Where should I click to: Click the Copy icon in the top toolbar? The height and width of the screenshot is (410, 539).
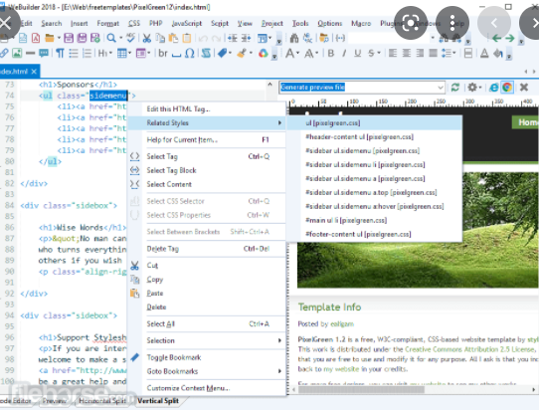(x=160, y=38)
